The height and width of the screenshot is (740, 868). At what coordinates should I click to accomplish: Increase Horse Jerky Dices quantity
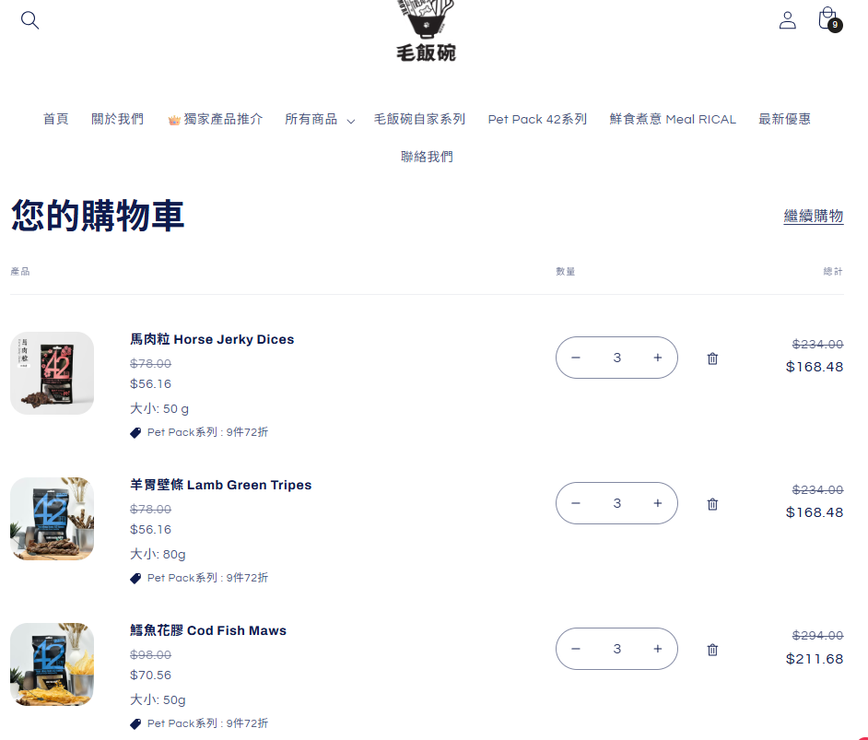point(657,358)
